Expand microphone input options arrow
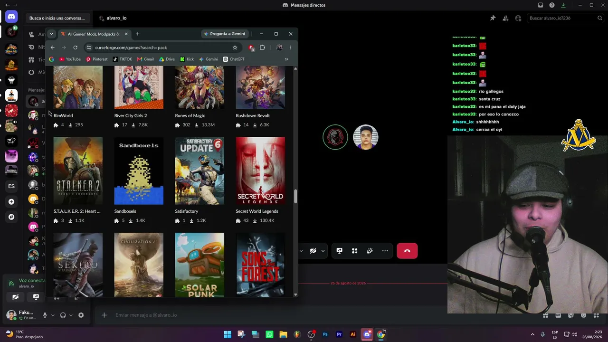This screenshot has width=608, height=342. point(52,315)
